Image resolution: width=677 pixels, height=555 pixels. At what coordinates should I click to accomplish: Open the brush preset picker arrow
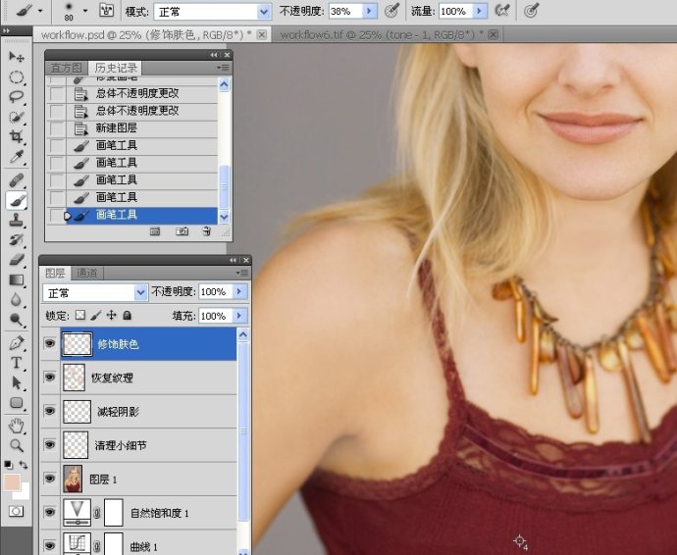click(85, 11)
